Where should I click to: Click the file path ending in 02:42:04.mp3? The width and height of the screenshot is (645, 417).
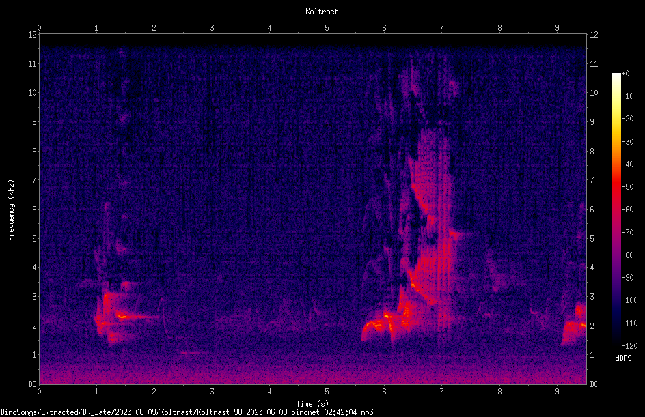coord(187,412)
